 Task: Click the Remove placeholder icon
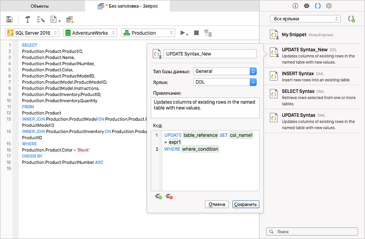tap(169, 197)
